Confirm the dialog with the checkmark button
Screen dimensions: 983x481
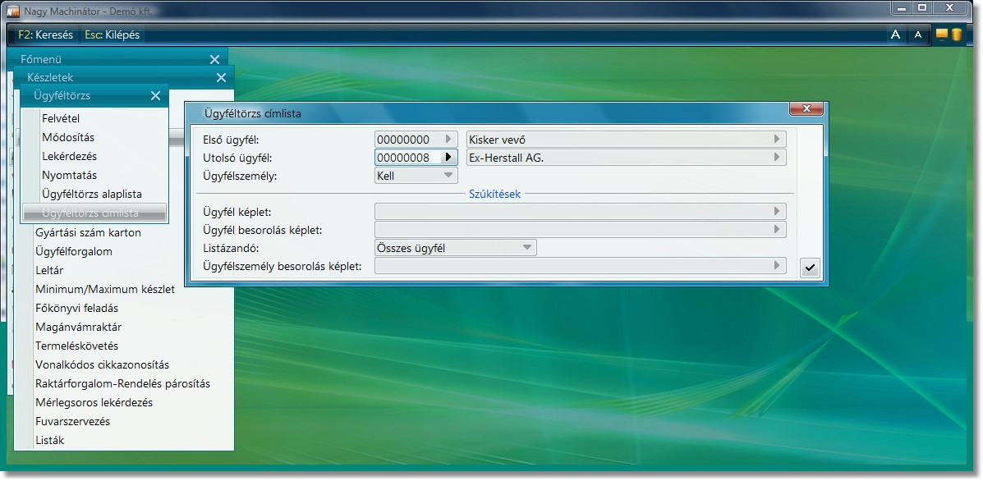pos(810,268)
